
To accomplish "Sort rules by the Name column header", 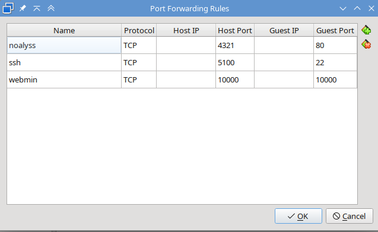I will (64, 30).
